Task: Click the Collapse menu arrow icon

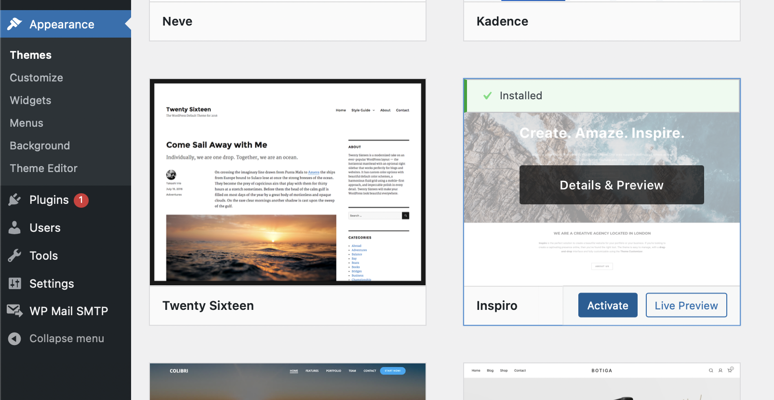Action: point(15,339)
